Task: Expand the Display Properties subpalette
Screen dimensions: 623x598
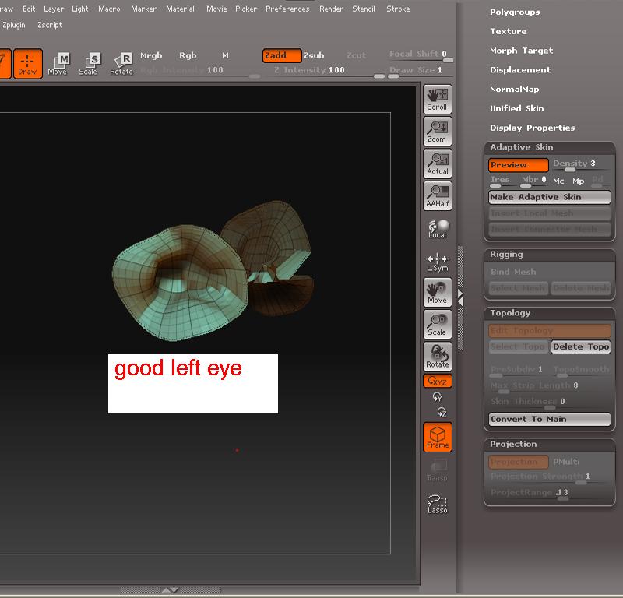Action: pyautogui.click(x=532, y=128)
